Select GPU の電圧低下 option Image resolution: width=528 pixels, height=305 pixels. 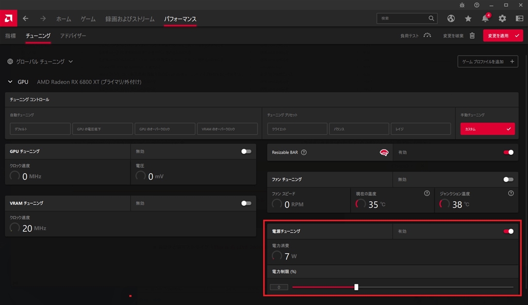tap(103, 129)
